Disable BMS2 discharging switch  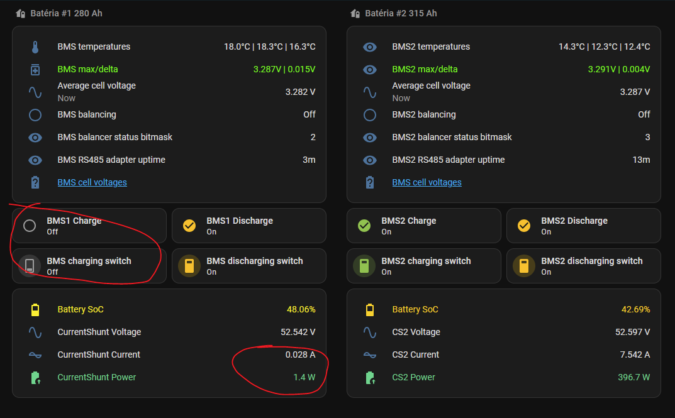pos(524,266)
